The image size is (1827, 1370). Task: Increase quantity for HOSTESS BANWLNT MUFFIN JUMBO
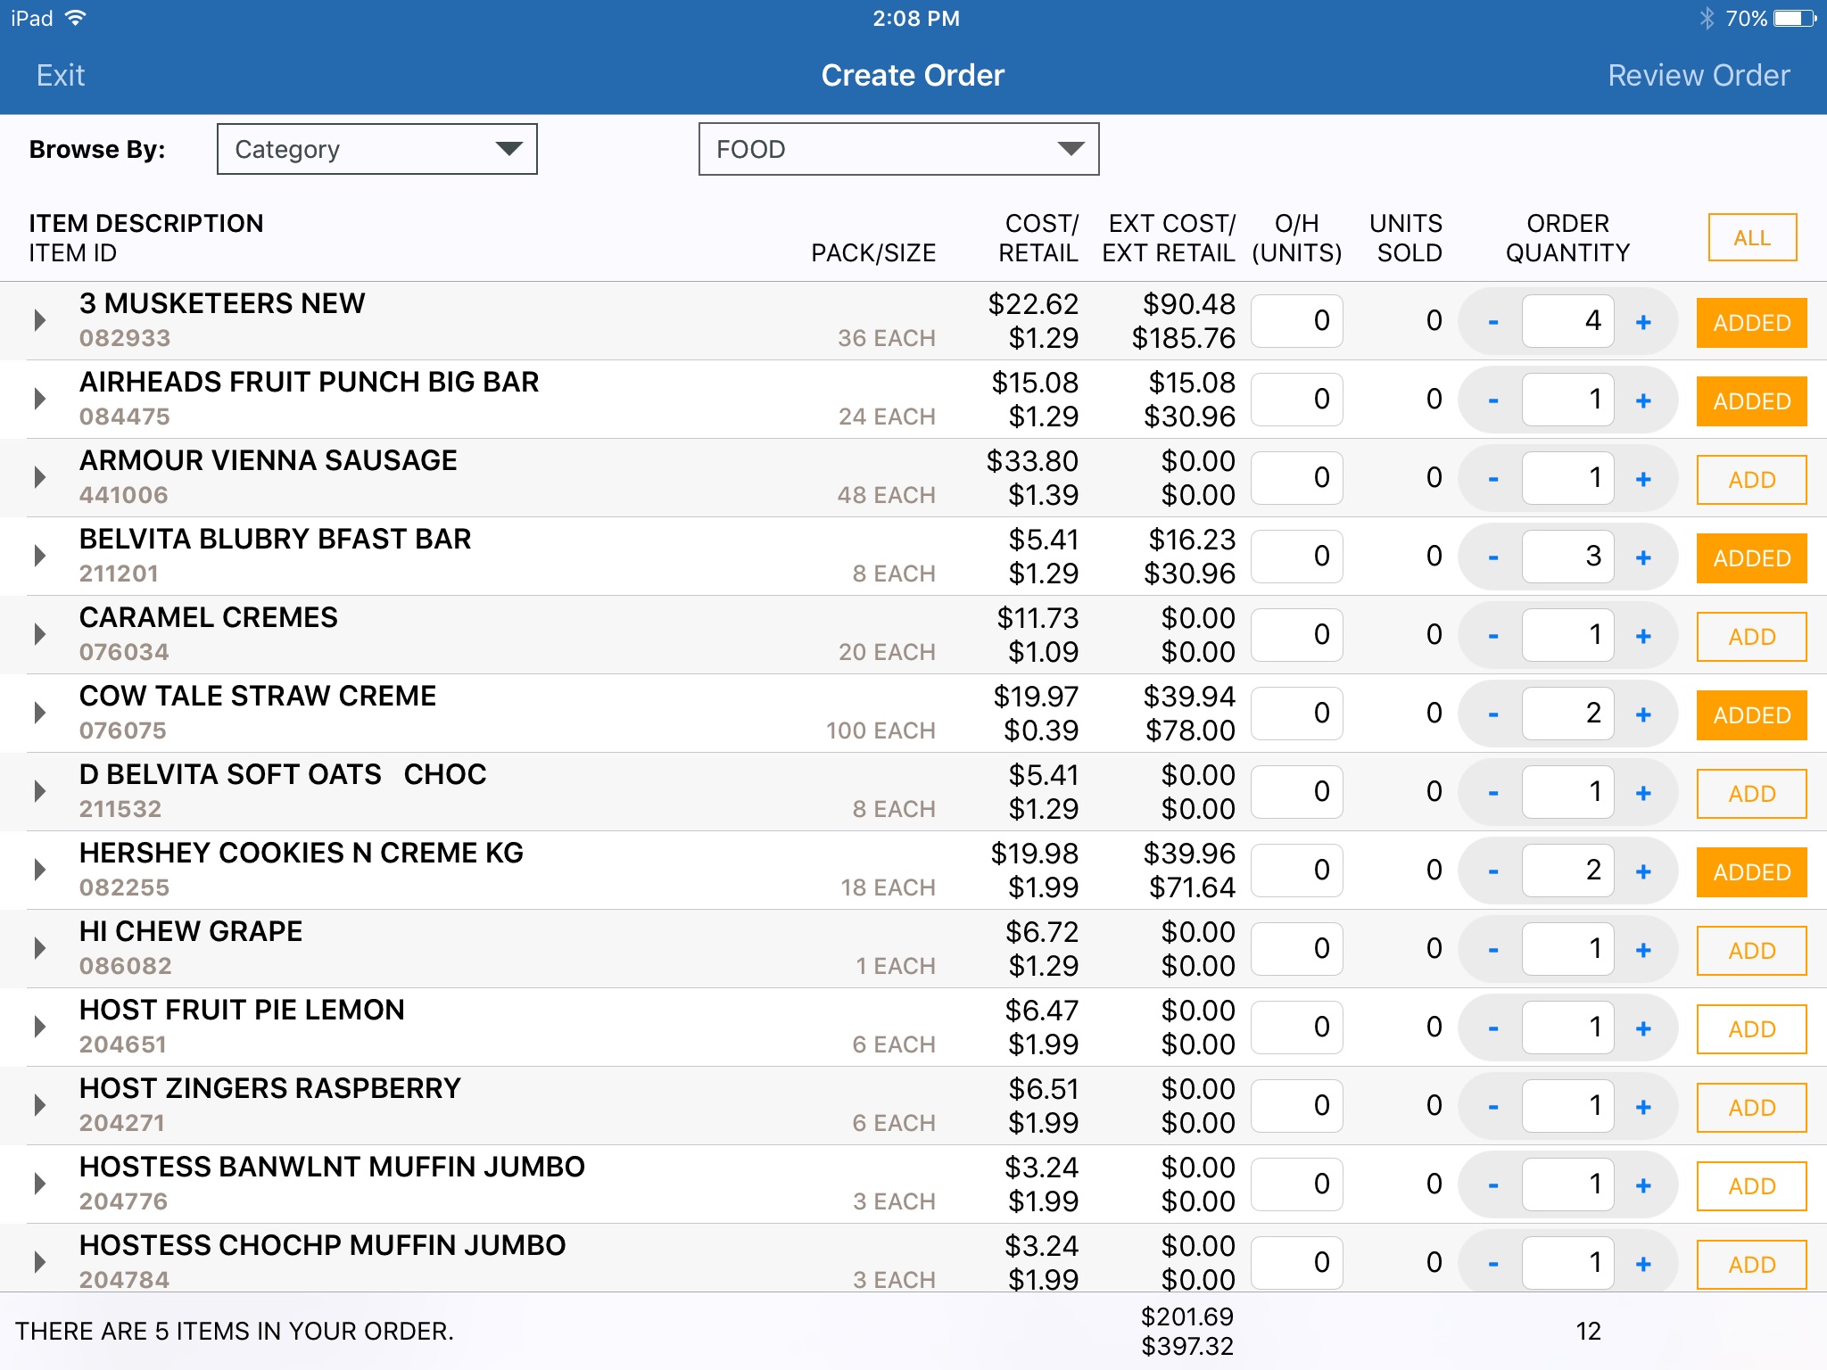point(1643,1185)
